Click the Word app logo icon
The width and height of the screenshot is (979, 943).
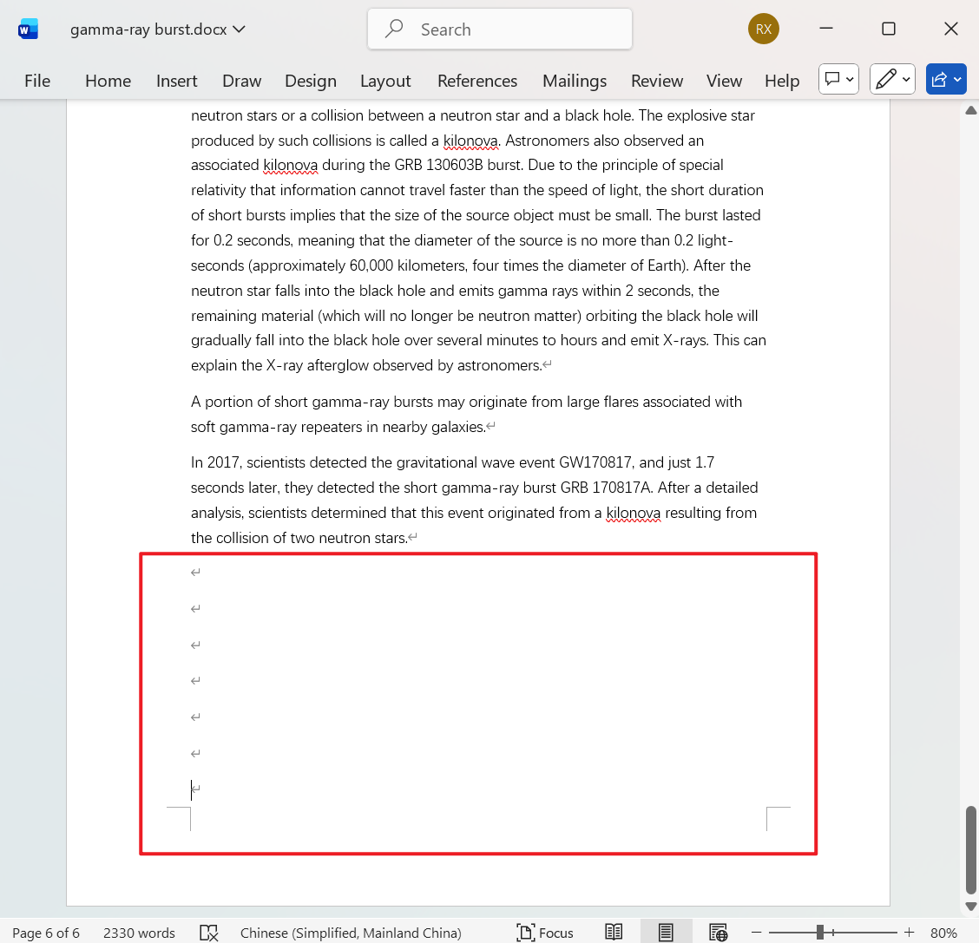click(x=28, y=28)
